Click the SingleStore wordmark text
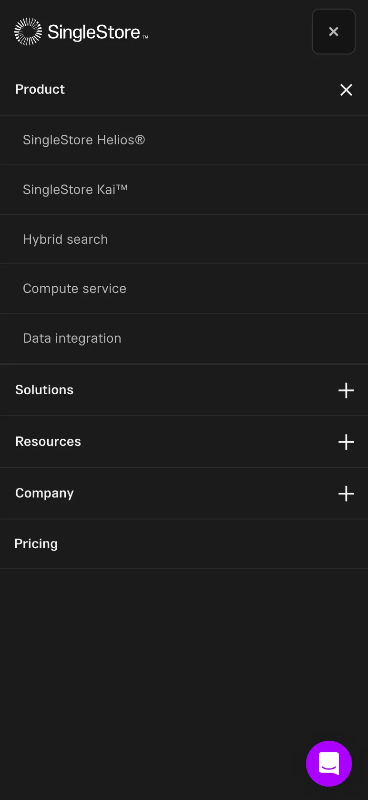This screenshot has height=800, width=368. tap(97, 32)
